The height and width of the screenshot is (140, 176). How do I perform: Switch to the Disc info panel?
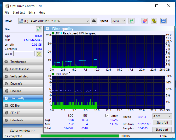coord(23,91)
